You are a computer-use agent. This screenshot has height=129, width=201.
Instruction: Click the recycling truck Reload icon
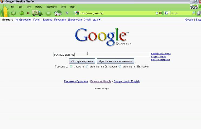click(x=37, y=13)
